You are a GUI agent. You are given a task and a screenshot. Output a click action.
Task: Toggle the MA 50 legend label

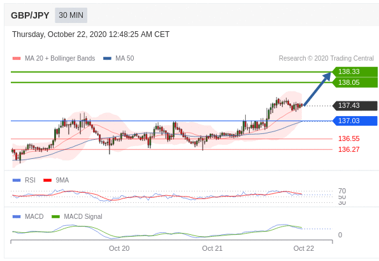[x=125, y=58]
